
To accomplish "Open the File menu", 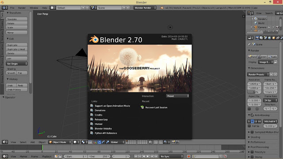I will click(x=12, y=8).
